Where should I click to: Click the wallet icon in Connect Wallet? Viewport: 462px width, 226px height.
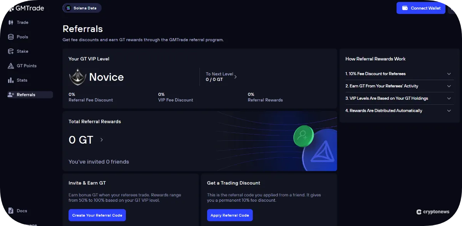tap(405, 8)
